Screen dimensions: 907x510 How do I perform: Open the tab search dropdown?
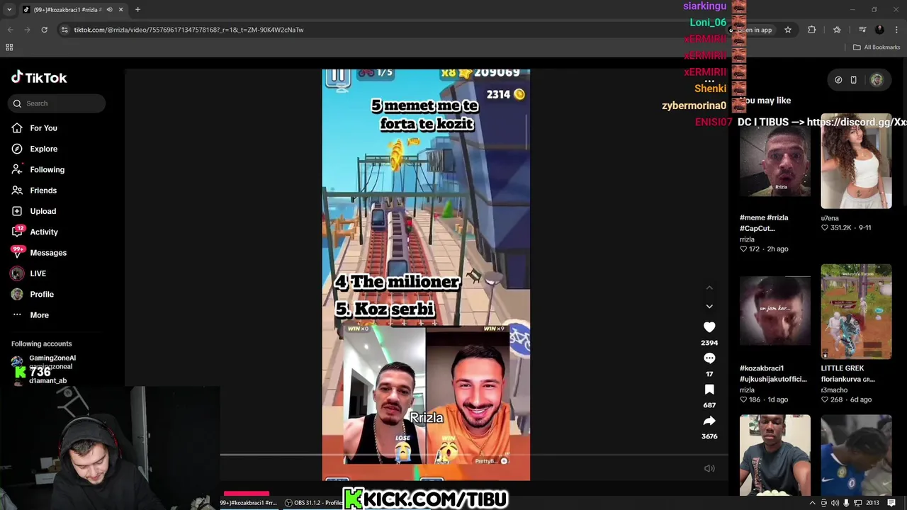(x=9, y=10)
